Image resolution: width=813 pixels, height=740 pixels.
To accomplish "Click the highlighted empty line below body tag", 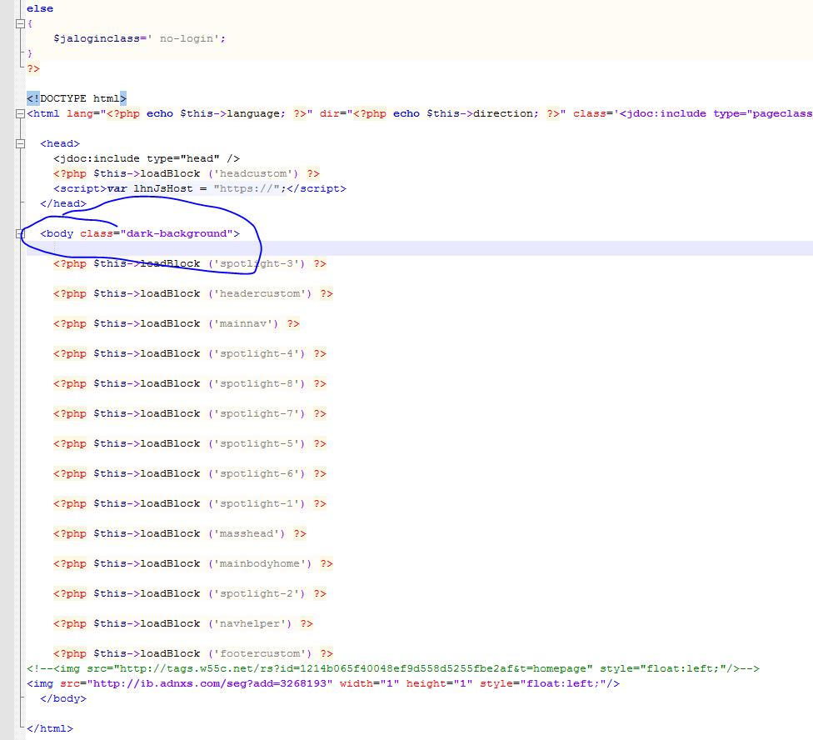I will point(416,248).
